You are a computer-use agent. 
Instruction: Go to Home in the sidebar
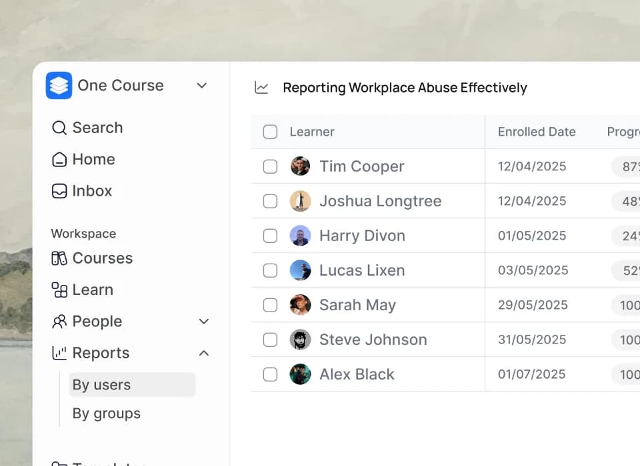(x=93, y=159)
